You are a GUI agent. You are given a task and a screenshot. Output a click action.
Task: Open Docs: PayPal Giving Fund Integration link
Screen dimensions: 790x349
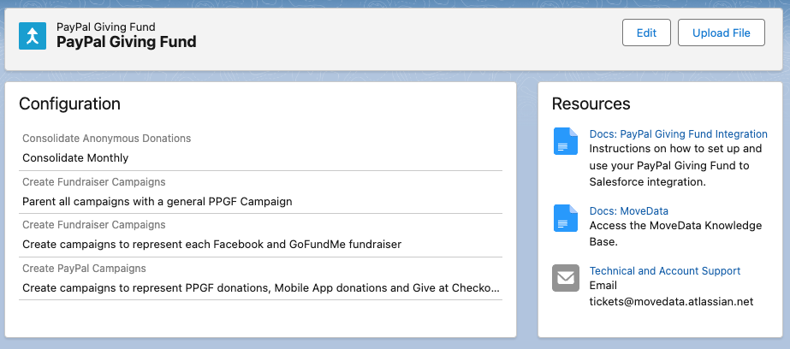(x=678, y=134)
